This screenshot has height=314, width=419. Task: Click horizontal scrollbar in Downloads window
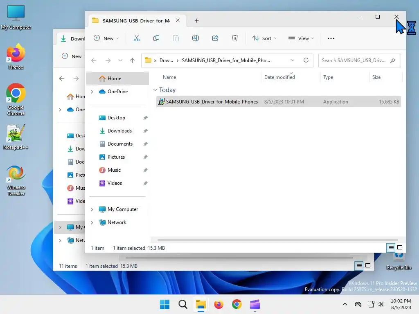239,258
